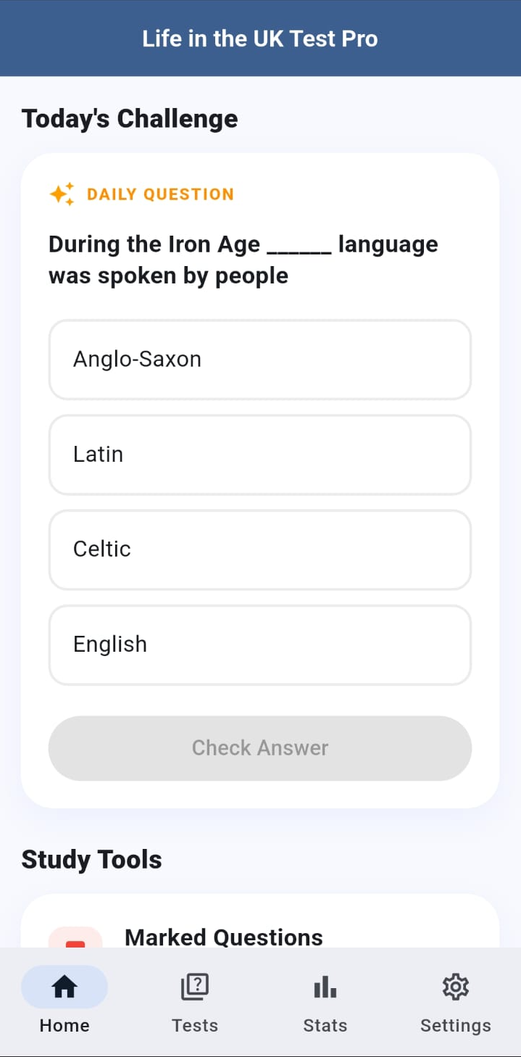Choose Latin as your answer

pos(260,455)
